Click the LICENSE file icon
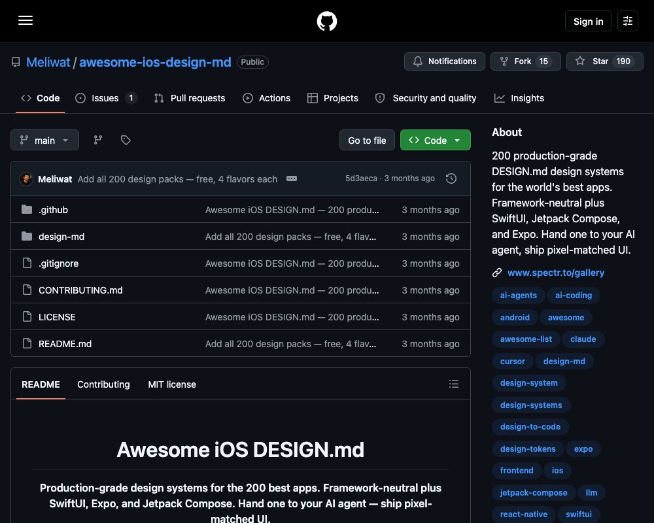Screen dimensions: 654x523 tap(27, 316)
